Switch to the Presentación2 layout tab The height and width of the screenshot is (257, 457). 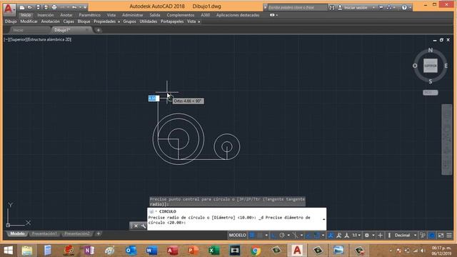coord(77,233)
